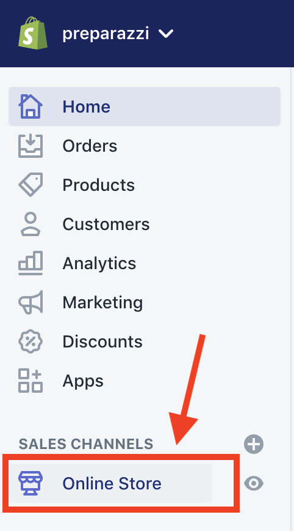Click the preparazzi store name

106,34
